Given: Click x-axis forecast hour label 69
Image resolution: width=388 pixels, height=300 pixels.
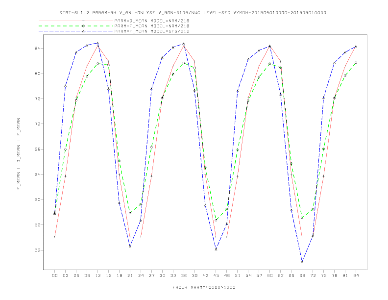Looking at the screenshot, I should click(302, 275).
